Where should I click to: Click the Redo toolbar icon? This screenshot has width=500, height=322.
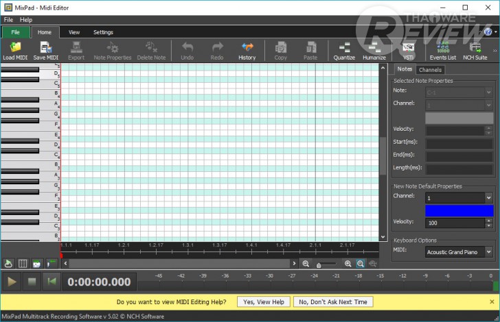pyautogui.click(x=217, y=51)
